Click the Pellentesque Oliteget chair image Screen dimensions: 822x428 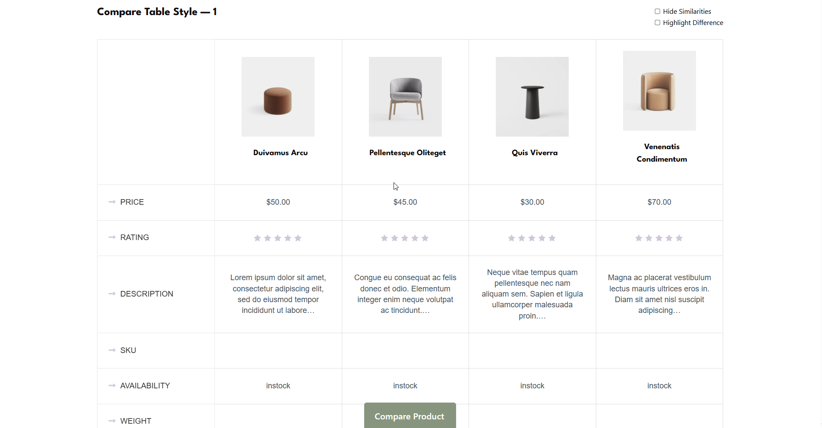pos(405,97)
